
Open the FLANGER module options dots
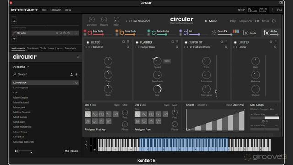pos(177,42)
